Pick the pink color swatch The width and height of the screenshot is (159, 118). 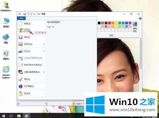(109, 26)
